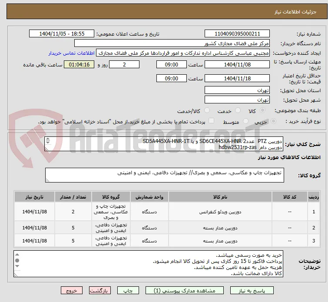Click the شهر محل تحویل field
The height and width of the screenshot is (302, 328).
click(237, 100)
